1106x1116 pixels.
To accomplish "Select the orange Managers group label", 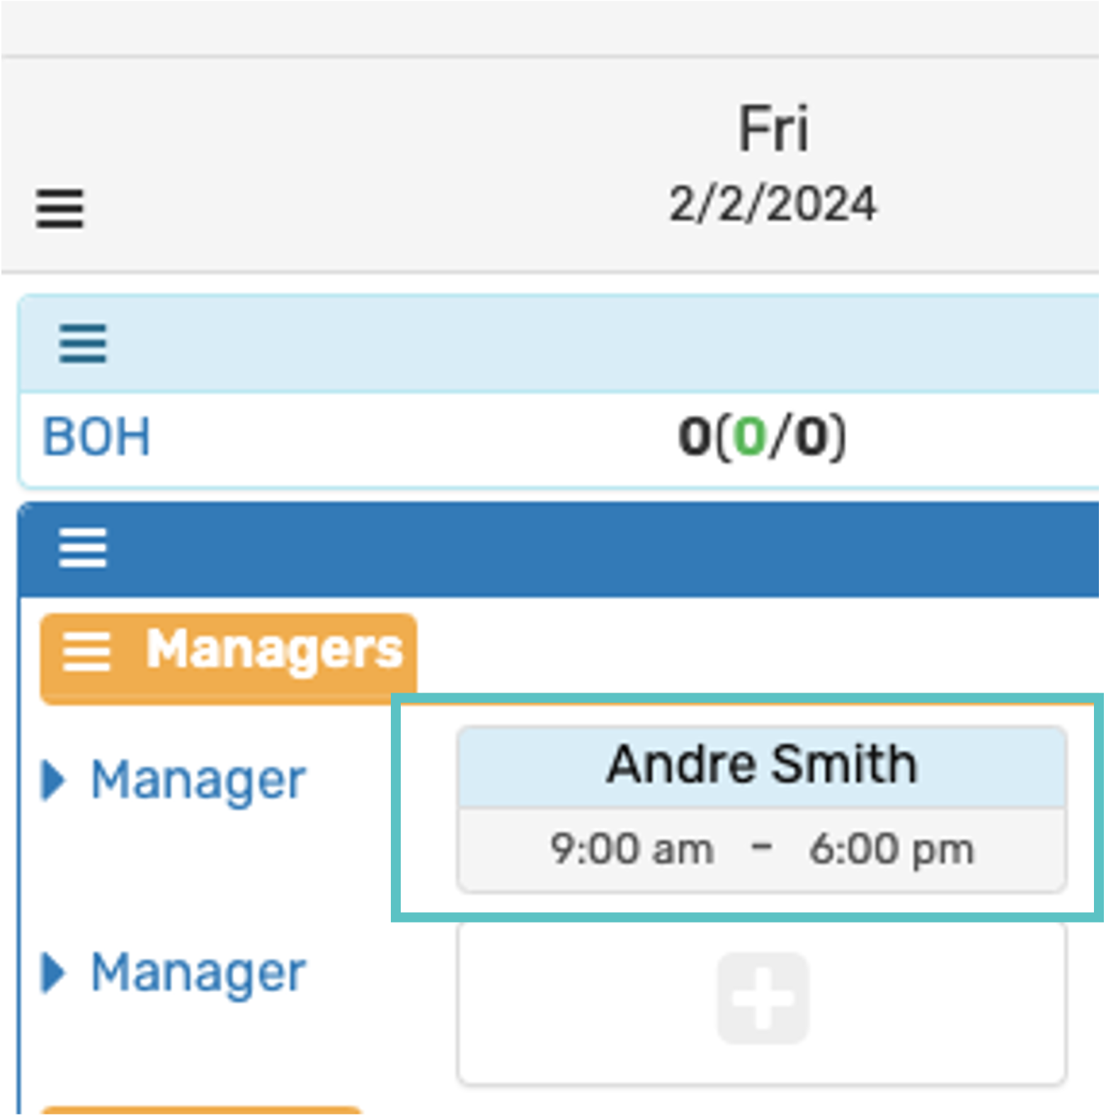I will [274, 650].
